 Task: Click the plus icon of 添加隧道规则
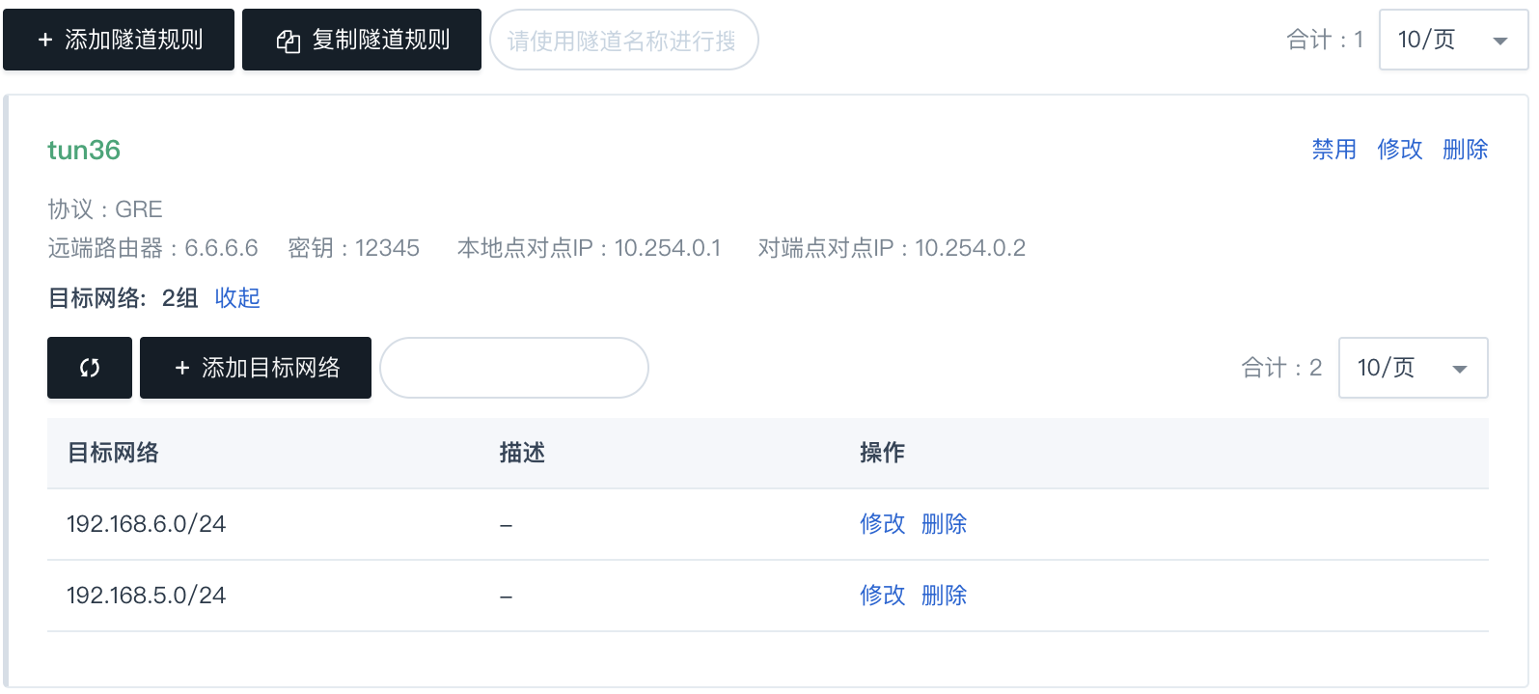tap(45, 40)
